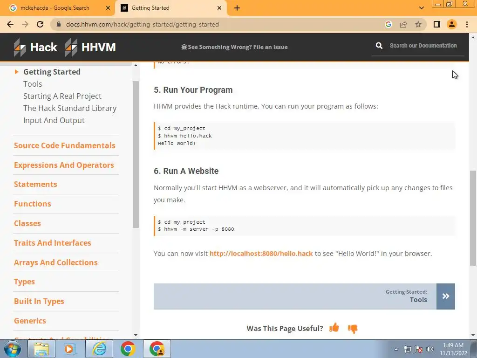The width and height of the screenshot is (477, 358).
Task: Click page scrollbar up arrow
Action: tap(473, 37)
